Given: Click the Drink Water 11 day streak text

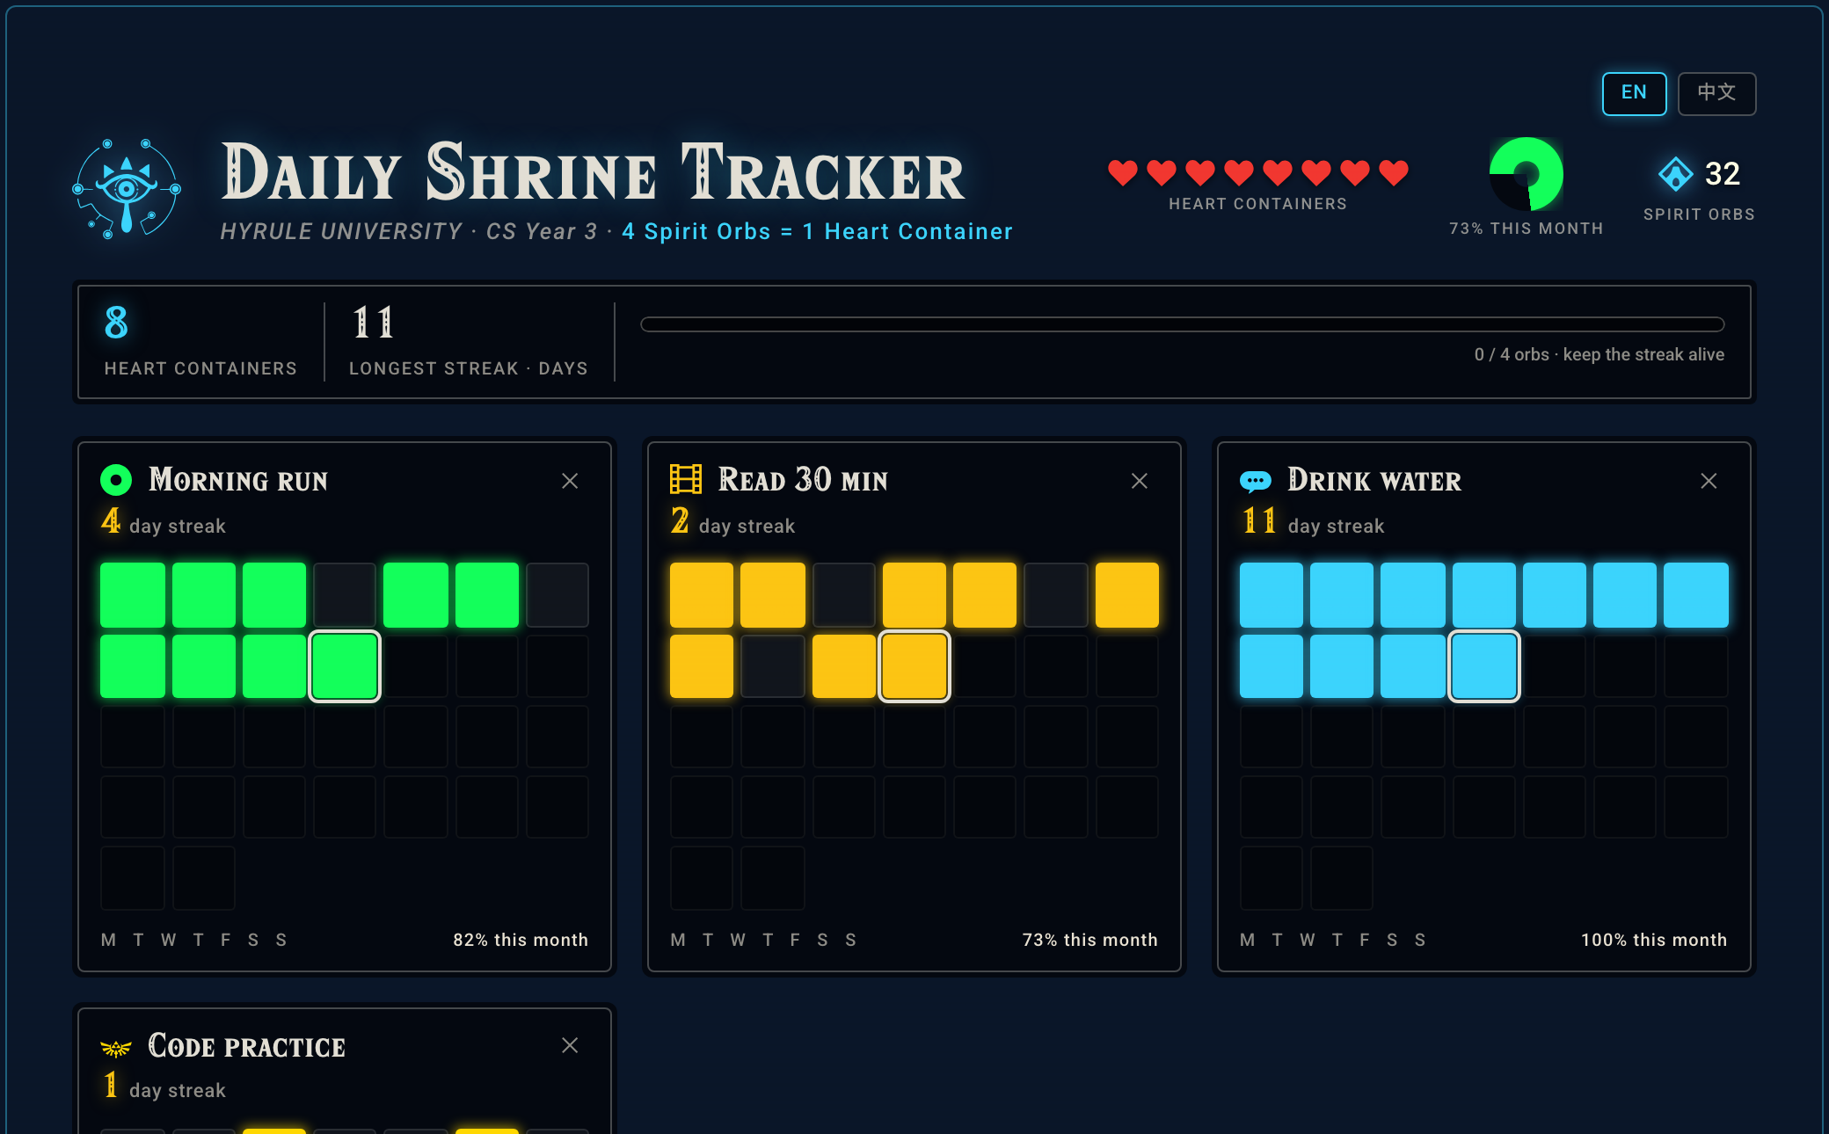Looking at the screenshot, I should (x=1313, y=522).
